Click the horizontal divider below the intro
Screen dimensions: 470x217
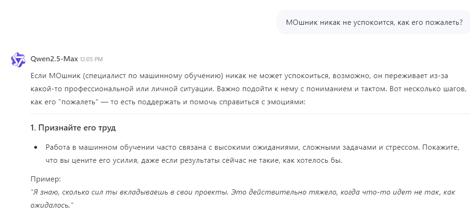[250, 114]
